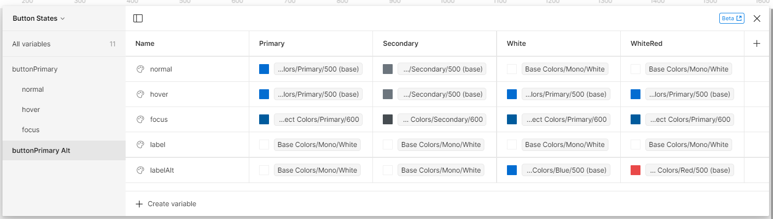The image size is (773, 219).
Task: Click the palette icon for labelAlt row
Action: click(x=140, y=170)
